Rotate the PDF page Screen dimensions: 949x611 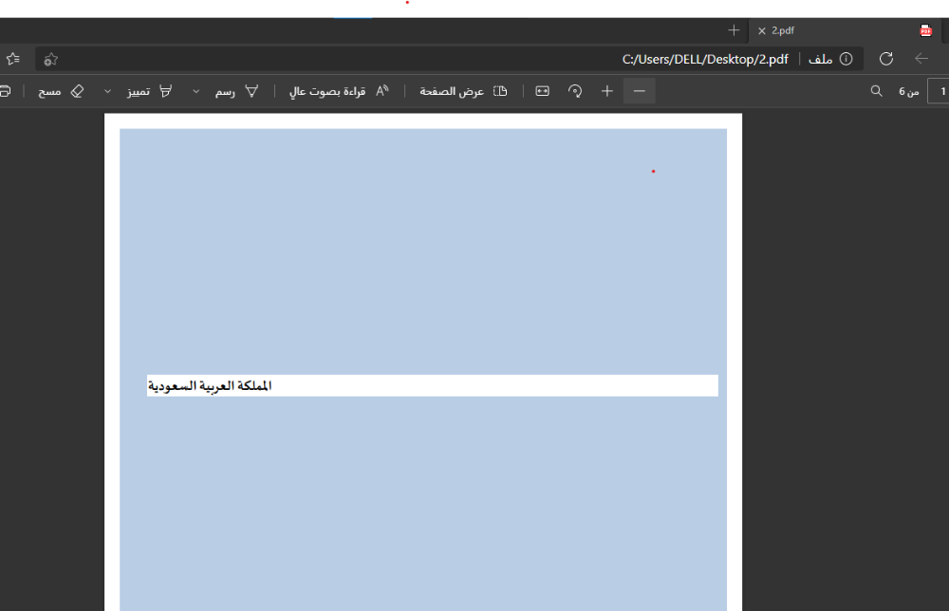[x=575, y=91]
